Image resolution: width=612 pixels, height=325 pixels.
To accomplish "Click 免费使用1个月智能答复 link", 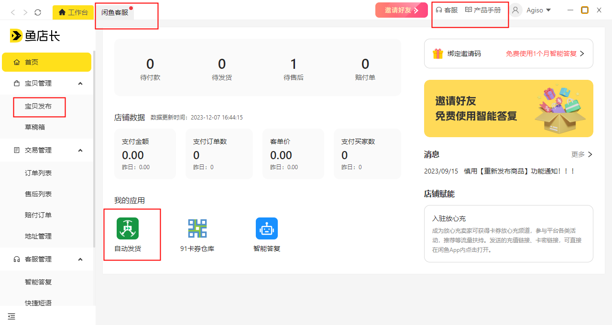I will [x=541, y=54].
